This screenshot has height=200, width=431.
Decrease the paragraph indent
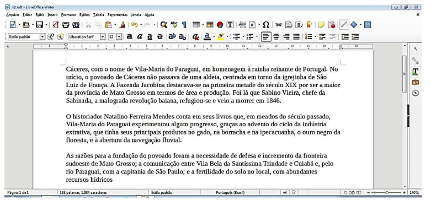tap(355, 37)
